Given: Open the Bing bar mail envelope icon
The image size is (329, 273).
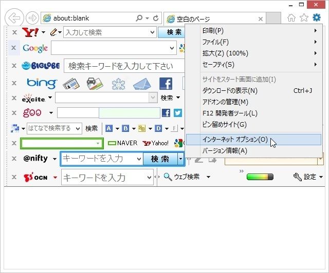Looking at the screenshot, I should 142,84.
